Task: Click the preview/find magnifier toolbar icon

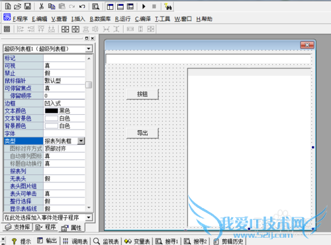Action: (x=95, y=7)
